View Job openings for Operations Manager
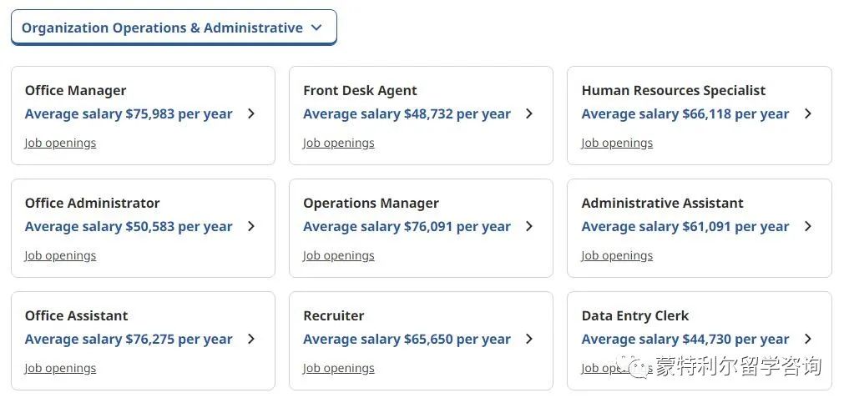849x403 pixels. coord(338,255)
